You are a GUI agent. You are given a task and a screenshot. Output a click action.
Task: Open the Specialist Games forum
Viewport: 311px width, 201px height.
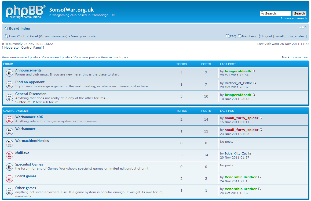tap(29, 164)
